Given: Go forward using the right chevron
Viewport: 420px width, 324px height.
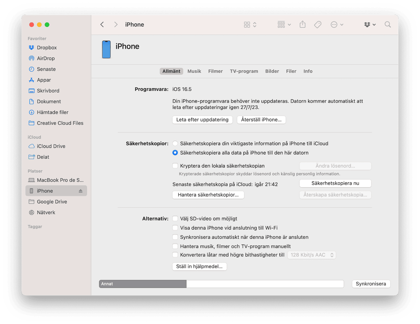Looking at the screenshot, I should 116,25.
